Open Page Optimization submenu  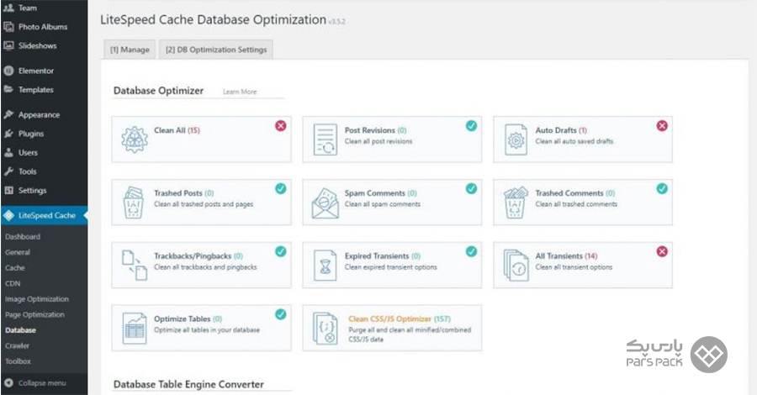point(34,314)
